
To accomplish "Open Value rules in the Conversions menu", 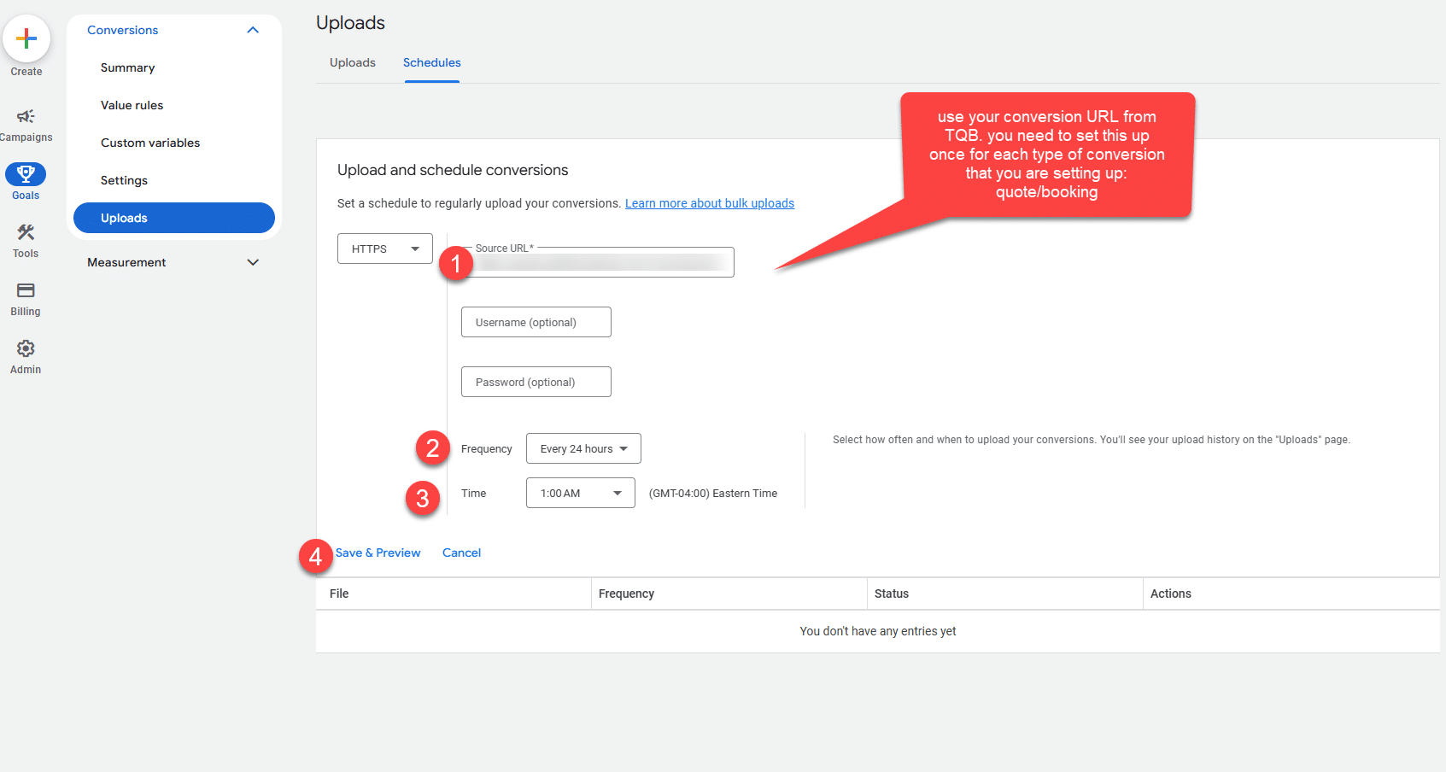I will pyautogui.click(x=132, y=105).
